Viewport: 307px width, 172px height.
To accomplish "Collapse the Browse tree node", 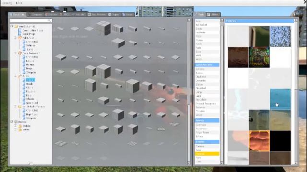I will (12, 122).
